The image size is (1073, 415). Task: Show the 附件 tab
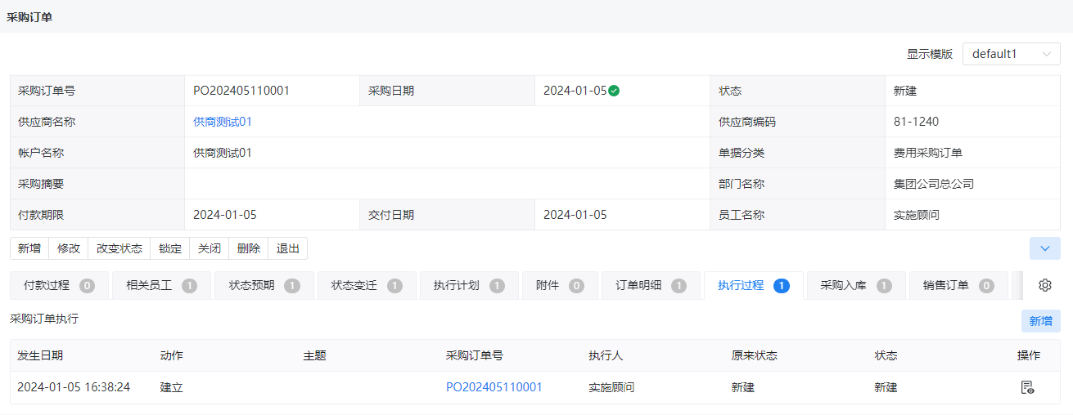point(560,285)
